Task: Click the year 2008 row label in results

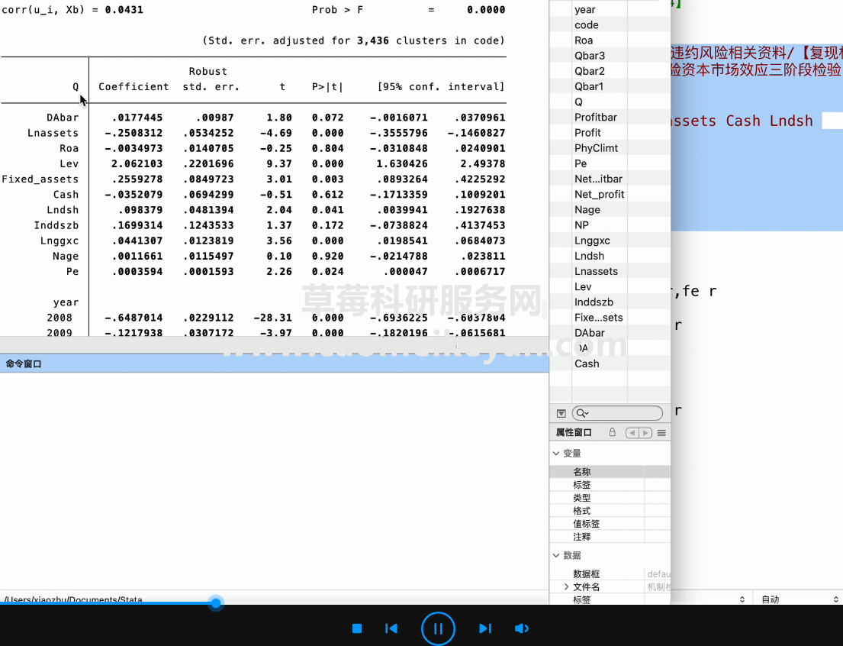Action: point(60,318)
